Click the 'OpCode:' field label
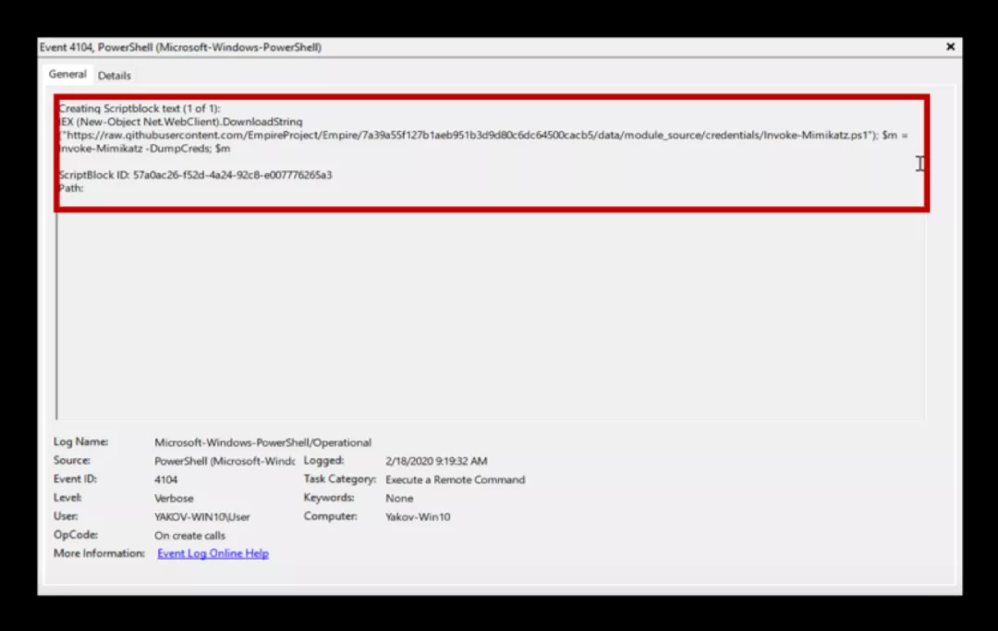Screen dimensions: 998x631 point(76,534)
